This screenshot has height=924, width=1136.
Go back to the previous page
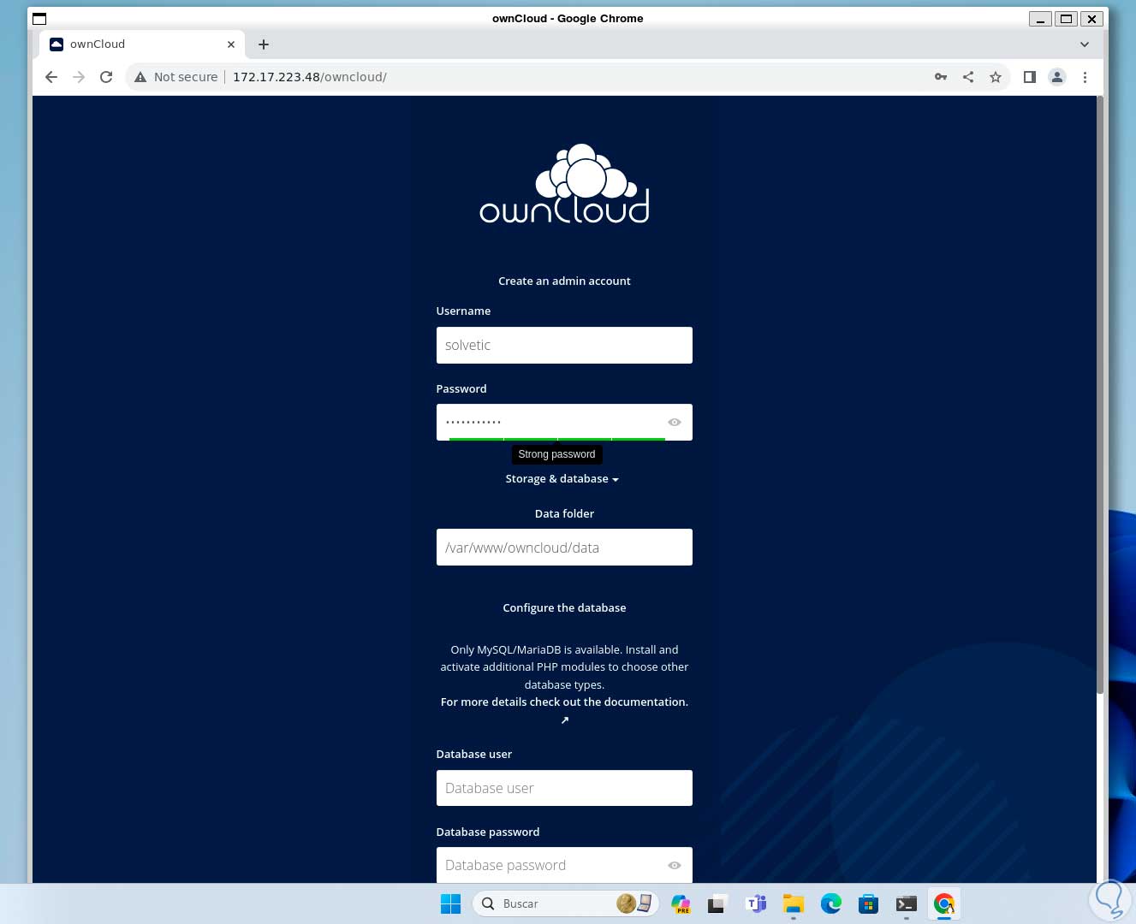(x=51, y=77)
